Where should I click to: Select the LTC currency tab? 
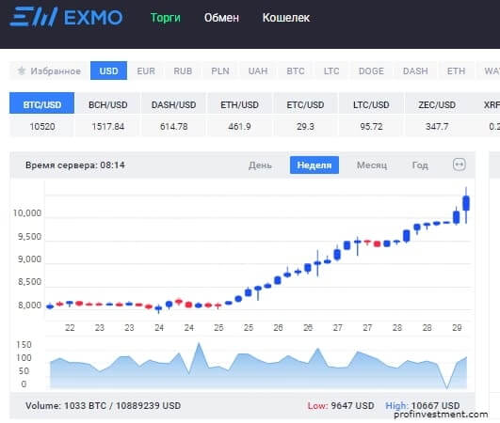(331, 70)
